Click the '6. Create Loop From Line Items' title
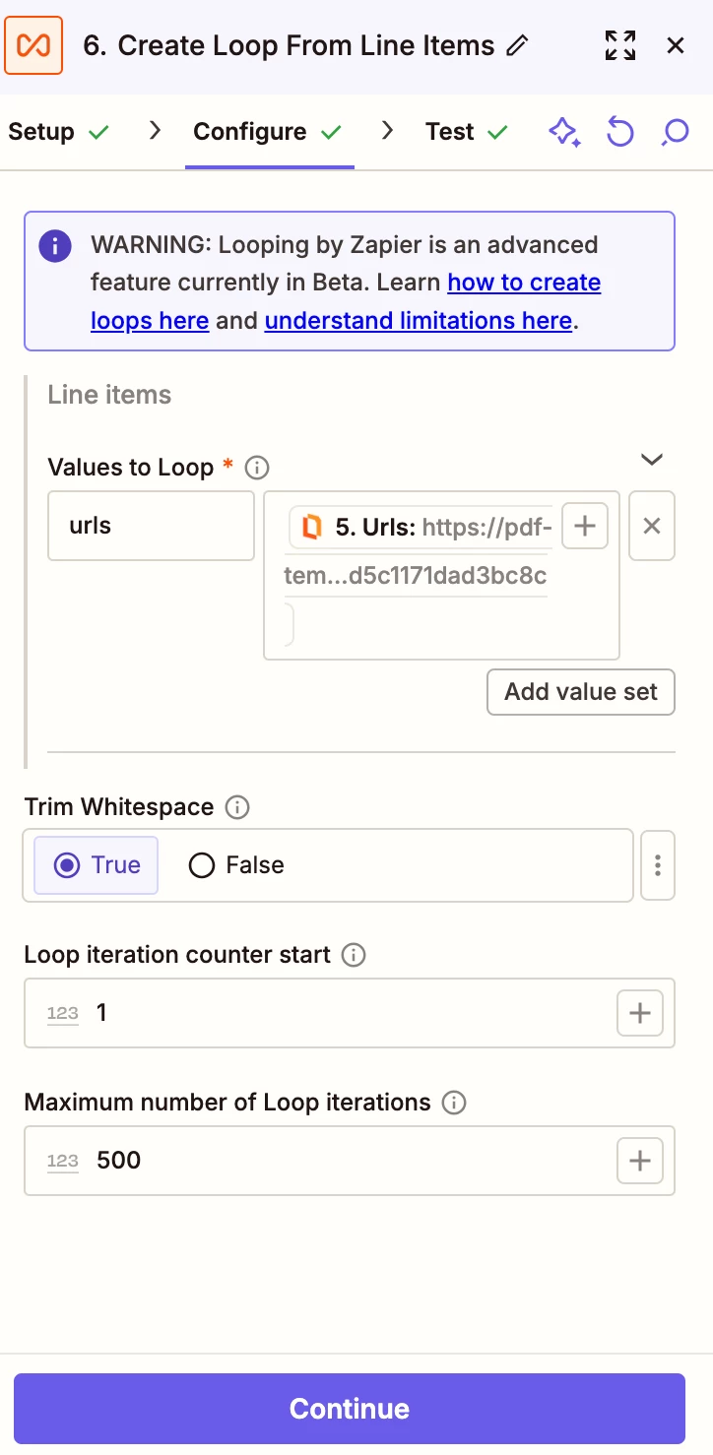The height and width of the screenshot is (1455, 713). click(x=289, y=46)
